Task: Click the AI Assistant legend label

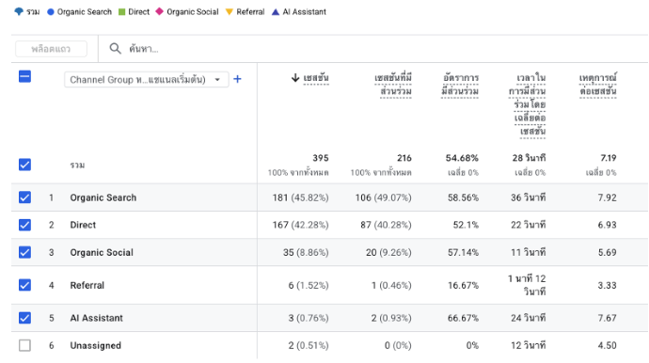Action: tap(304, 12)
